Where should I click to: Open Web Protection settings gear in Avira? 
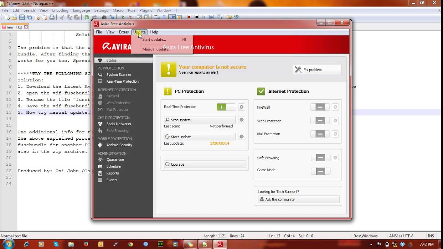click(335, 121)
